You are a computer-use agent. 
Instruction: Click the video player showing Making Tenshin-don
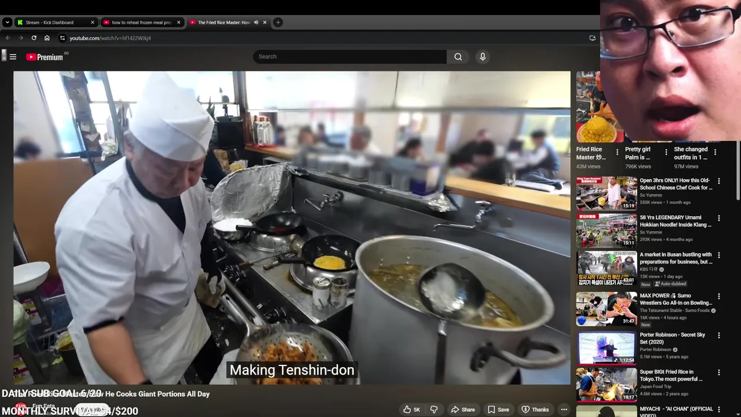tap(292, 228)
